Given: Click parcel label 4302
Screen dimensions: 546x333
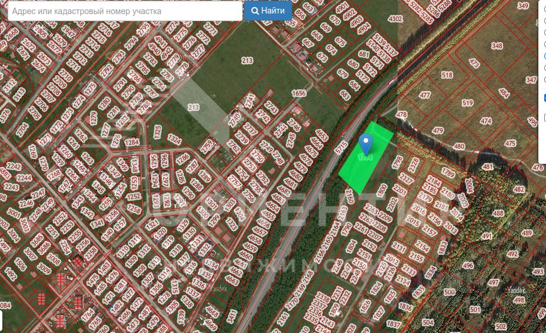Looking at the screenshot, I should coord(395,19).
